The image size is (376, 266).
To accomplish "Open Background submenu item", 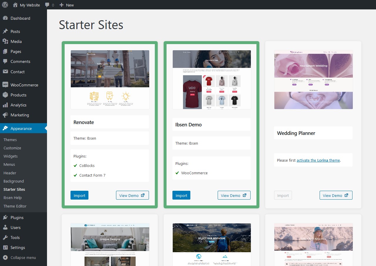I will pyautogui.click(x=14, y=181).
